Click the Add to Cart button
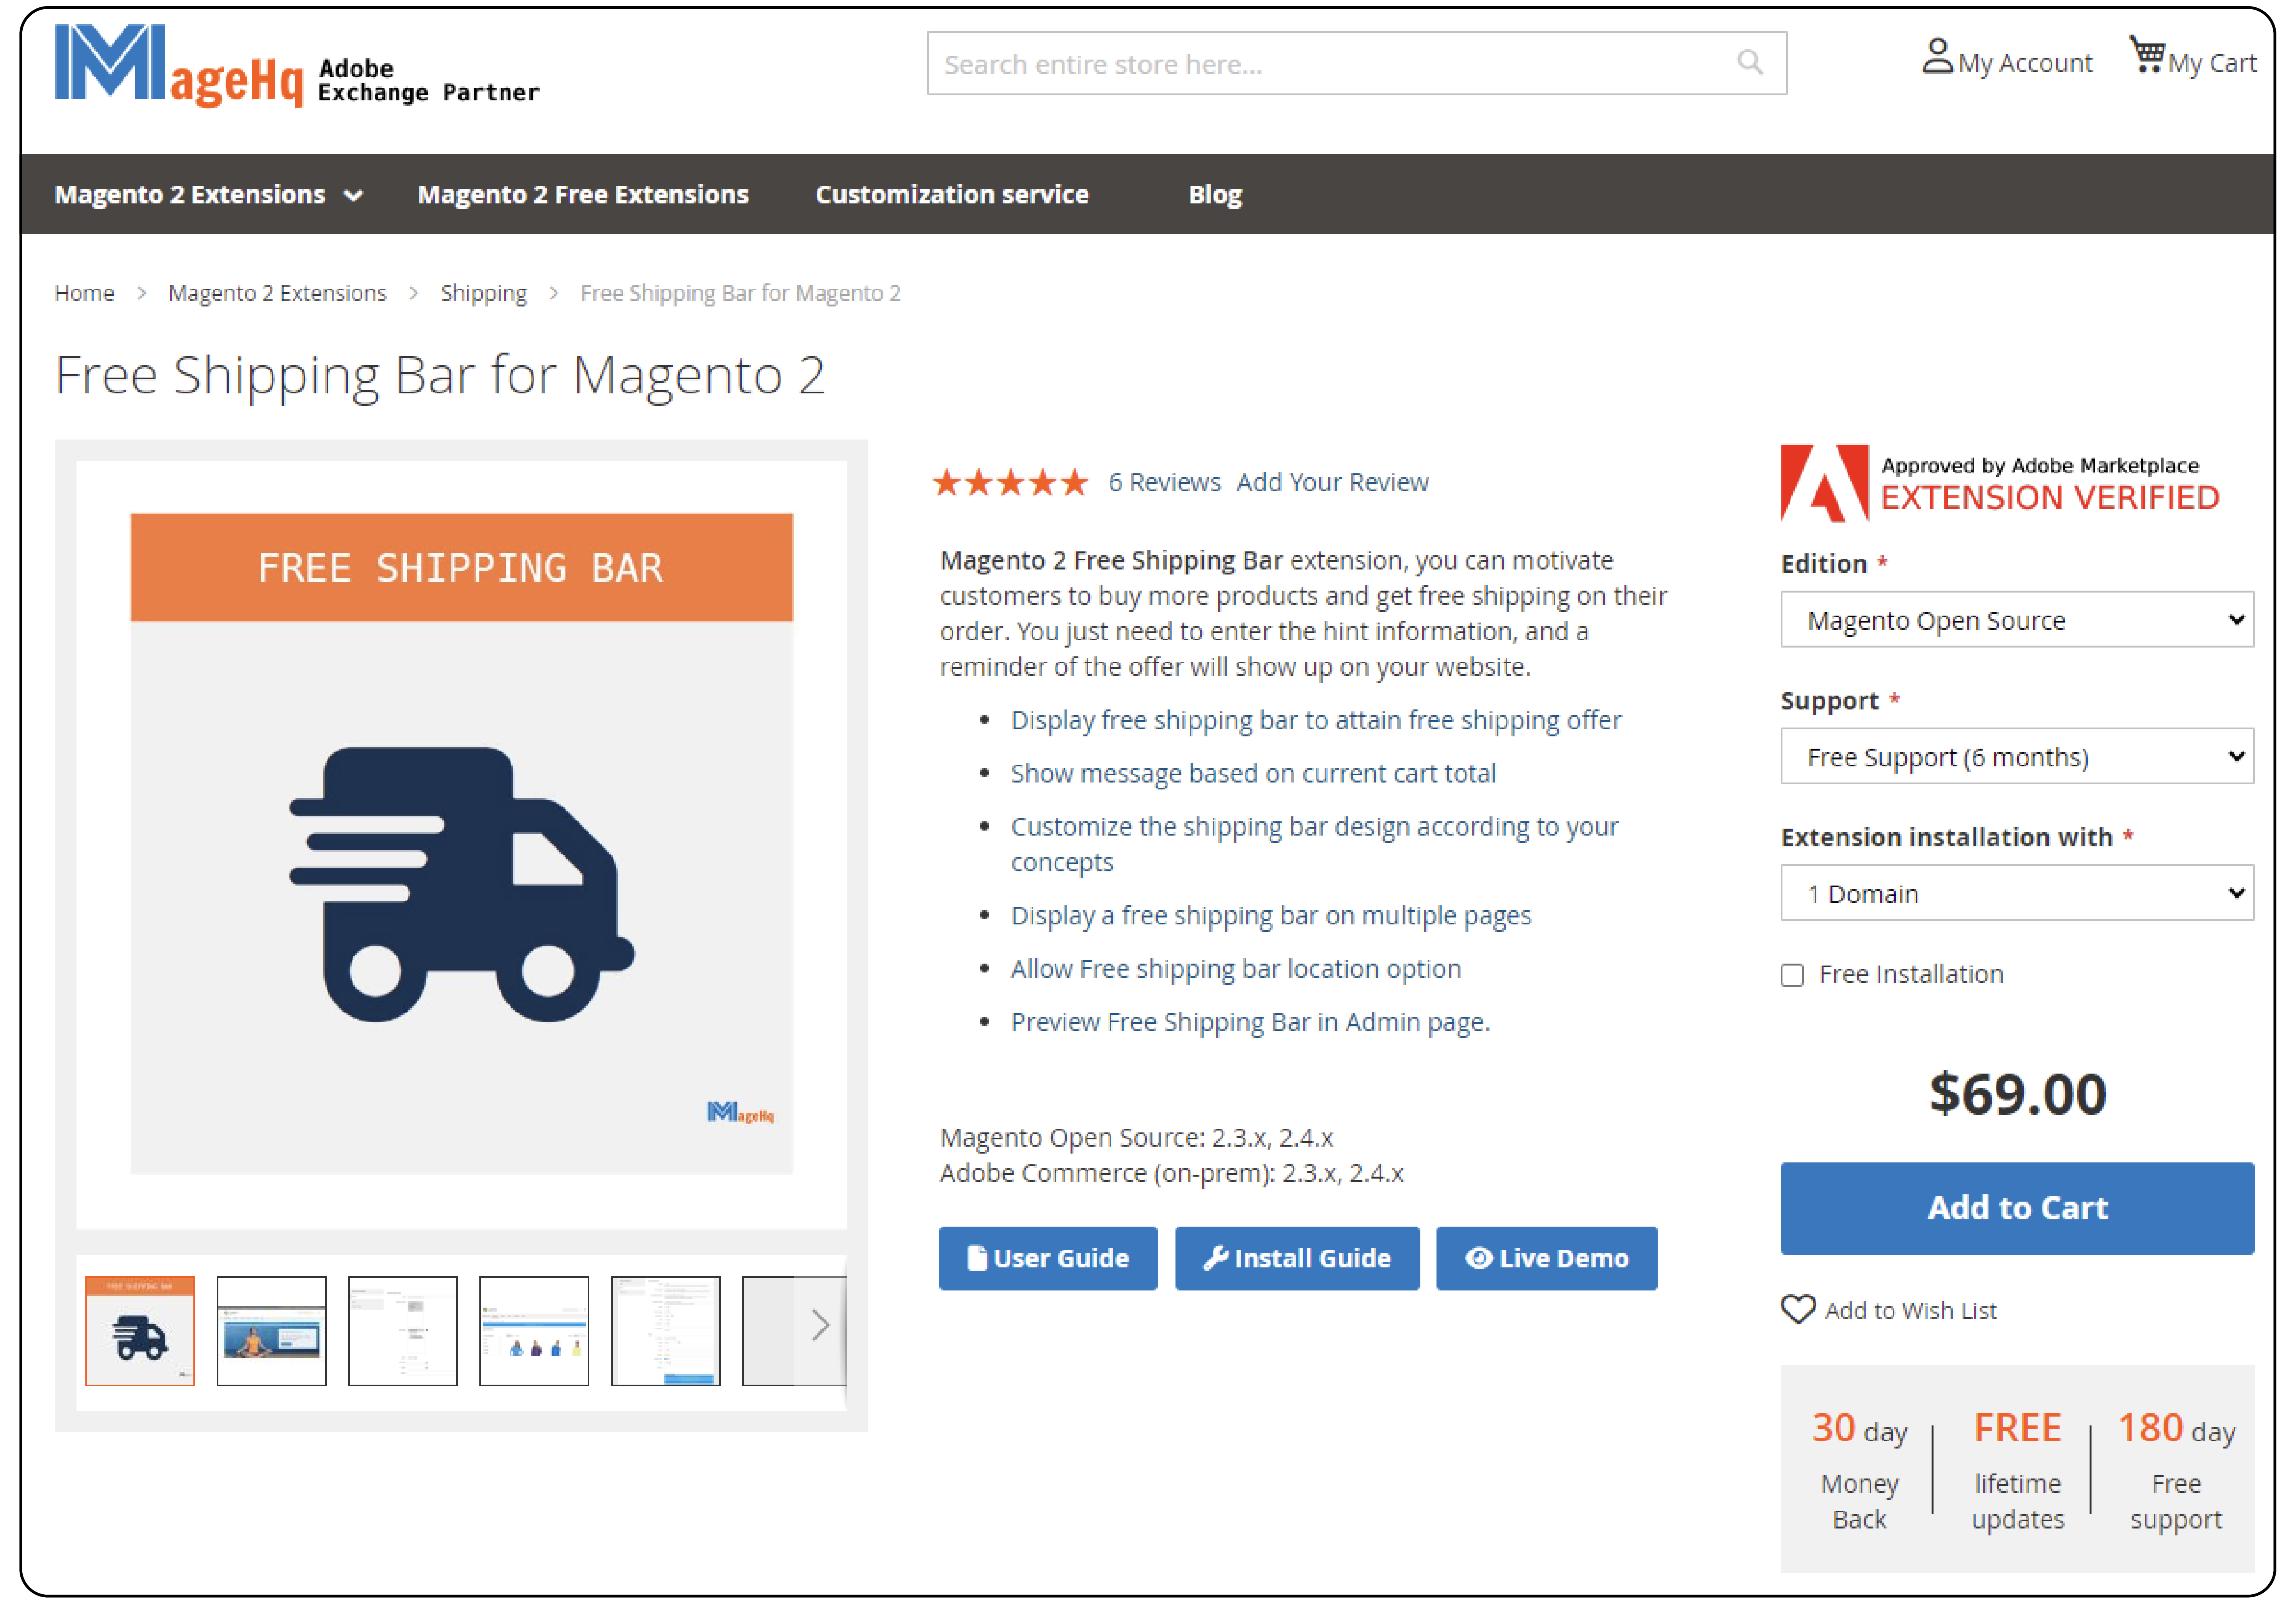2296x1615 pixels. coord(2017,1208)
